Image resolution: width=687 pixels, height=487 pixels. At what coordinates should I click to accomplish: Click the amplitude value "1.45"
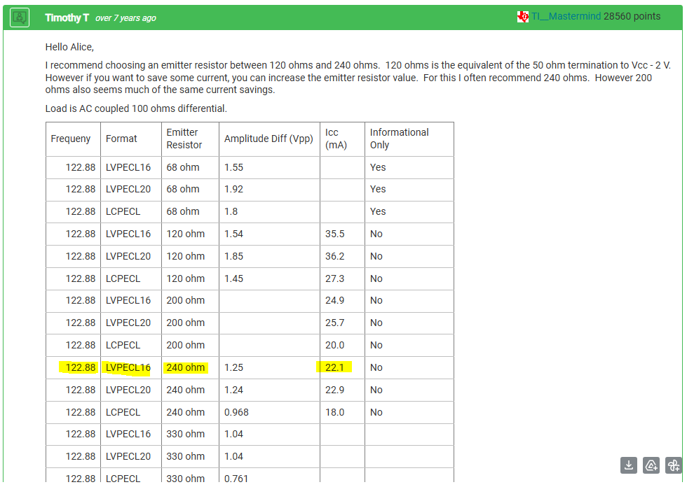click(x=233, y=278)
